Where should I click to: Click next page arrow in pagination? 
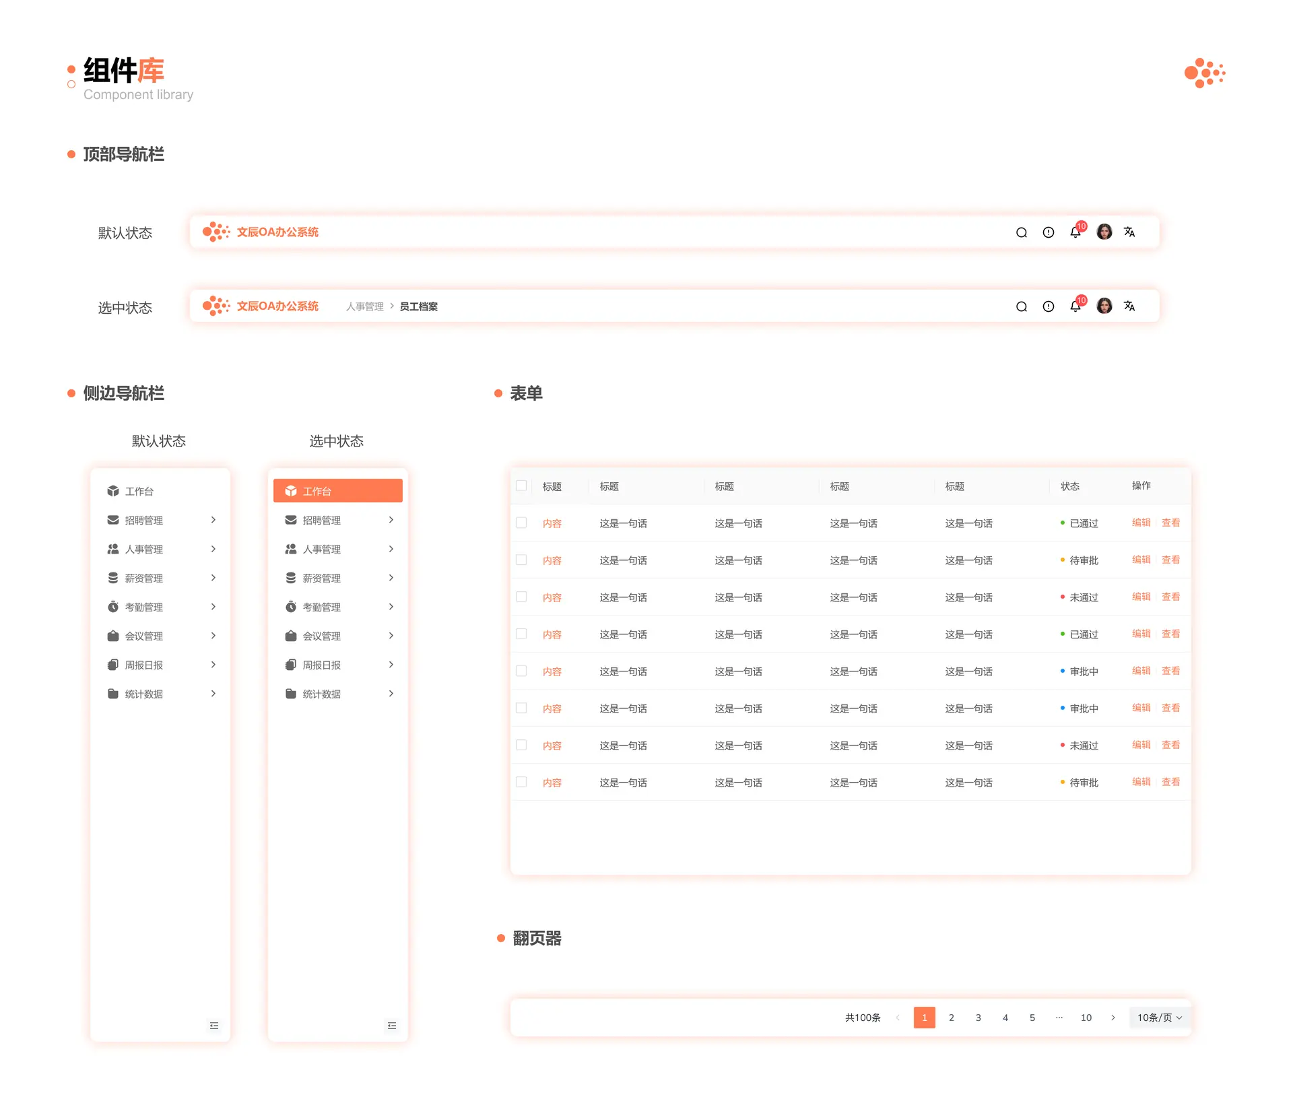tap(1113, 1018)
